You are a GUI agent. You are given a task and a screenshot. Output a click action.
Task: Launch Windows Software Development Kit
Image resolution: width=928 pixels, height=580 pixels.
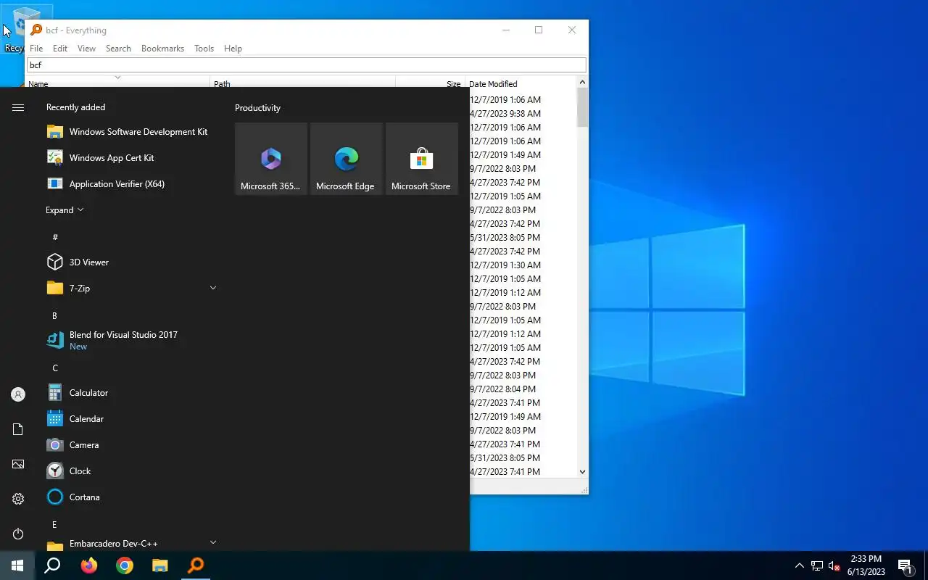point(130,132)
